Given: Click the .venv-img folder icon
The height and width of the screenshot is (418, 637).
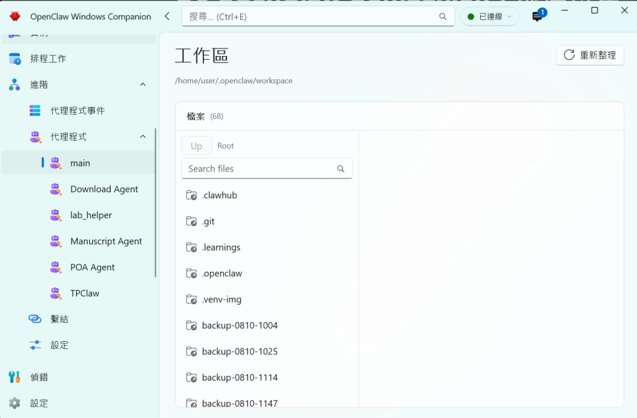Looking at the screenshot, I should point(192,299).
